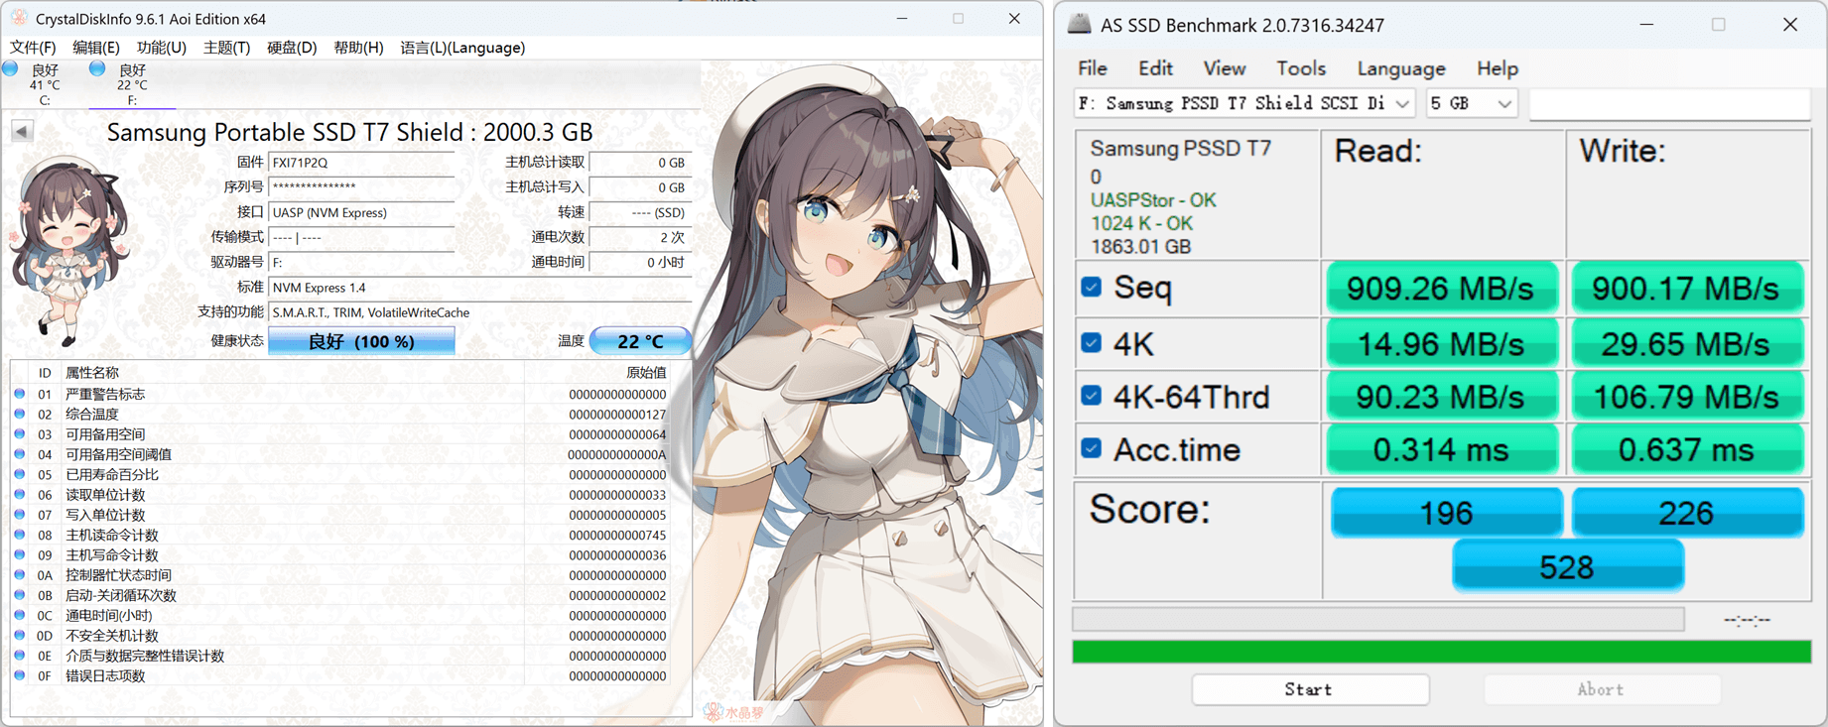Viewport: 1828px width, 727px height.
Task: Click the previous disk arrow in CrystalDiskInfo
Action: 22,131
